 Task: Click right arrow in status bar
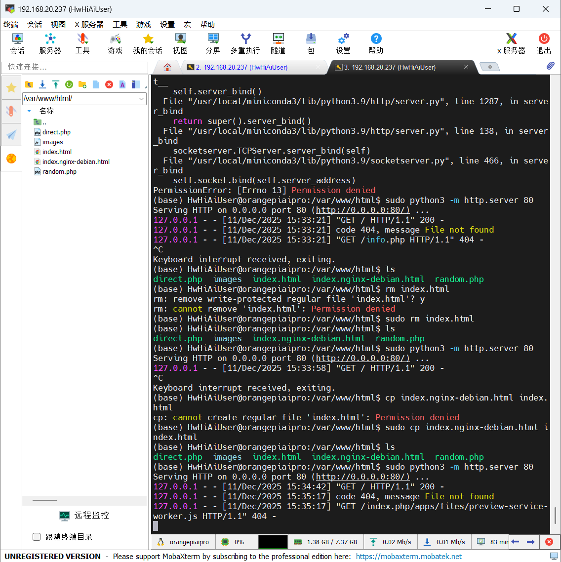(x=531, y=542)
